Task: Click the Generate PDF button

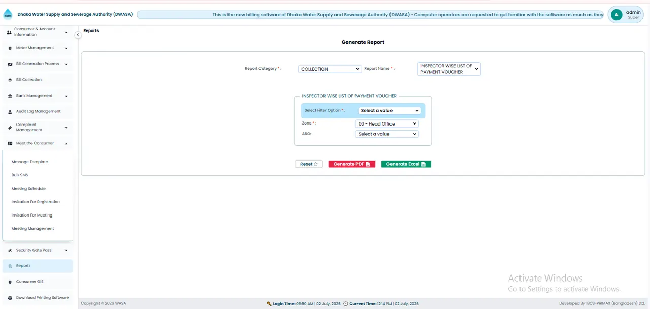Action: point(351,164)
